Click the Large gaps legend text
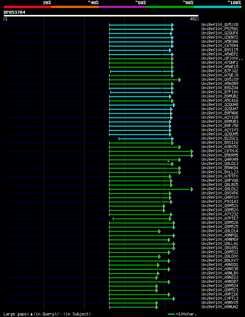Screen dimensions: 245x317 pos(16,314)
